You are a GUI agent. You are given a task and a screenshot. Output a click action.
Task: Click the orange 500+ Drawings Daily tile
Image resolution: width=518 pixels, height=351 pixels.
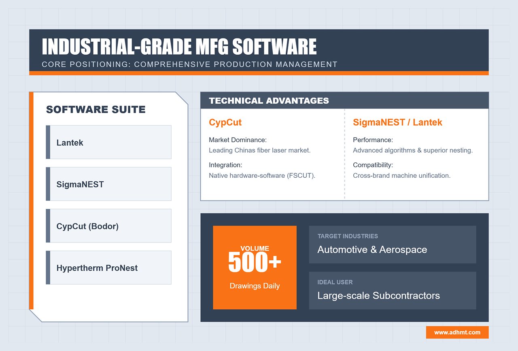[255, 268]
